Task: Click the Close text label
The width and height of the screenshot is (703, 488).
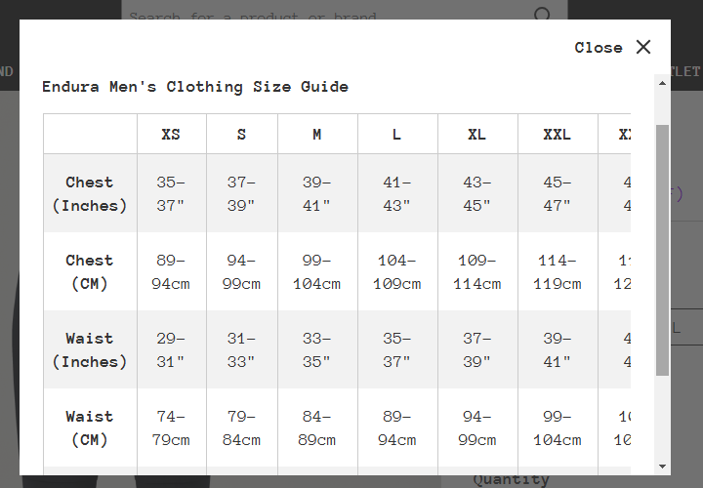Action: [x=599, y=48]
